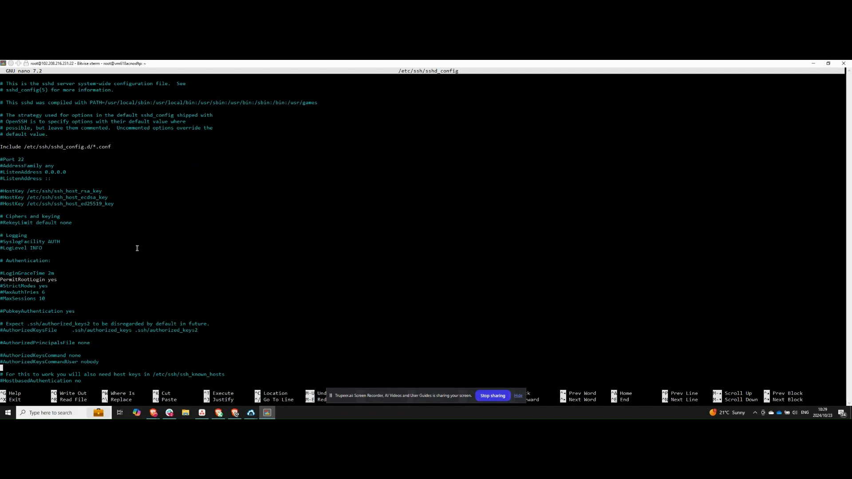The image size is (852, 479).
Task: Open the Start menu
Action: (x=8, y=412)
